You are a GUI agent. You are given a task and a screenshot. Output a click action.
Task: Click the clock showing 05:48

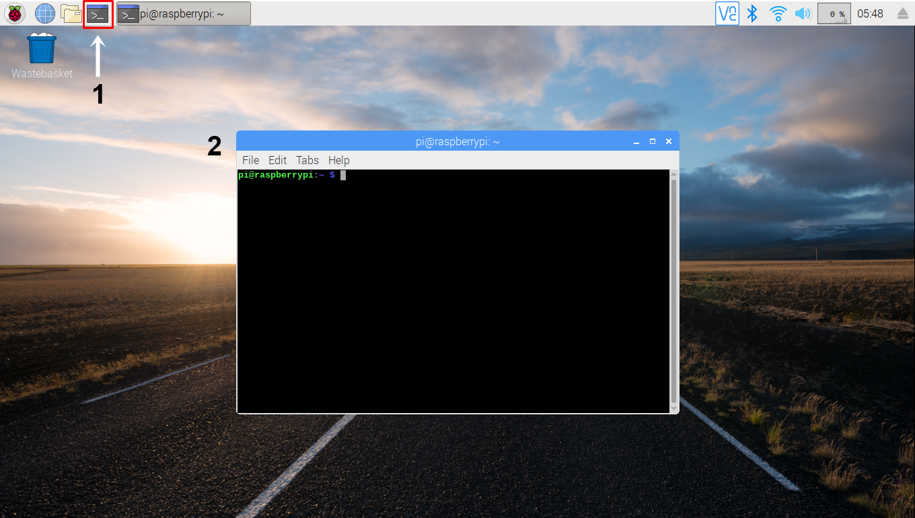point(870,13)
